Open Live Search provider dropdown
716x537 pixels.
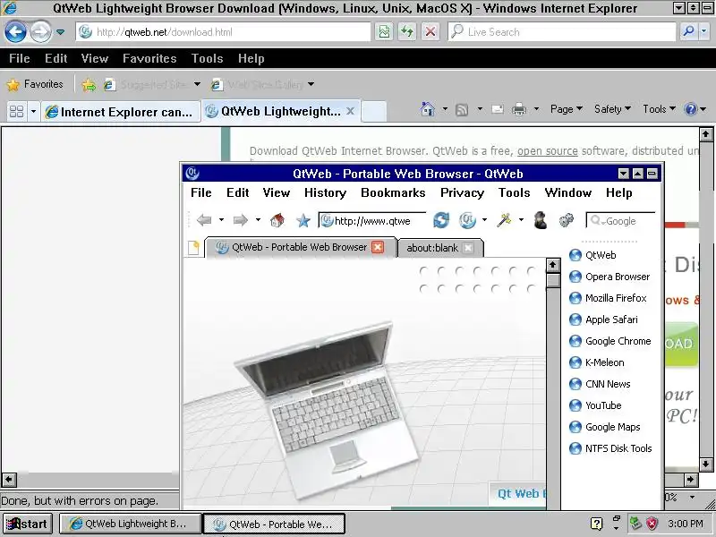[704, 31]
